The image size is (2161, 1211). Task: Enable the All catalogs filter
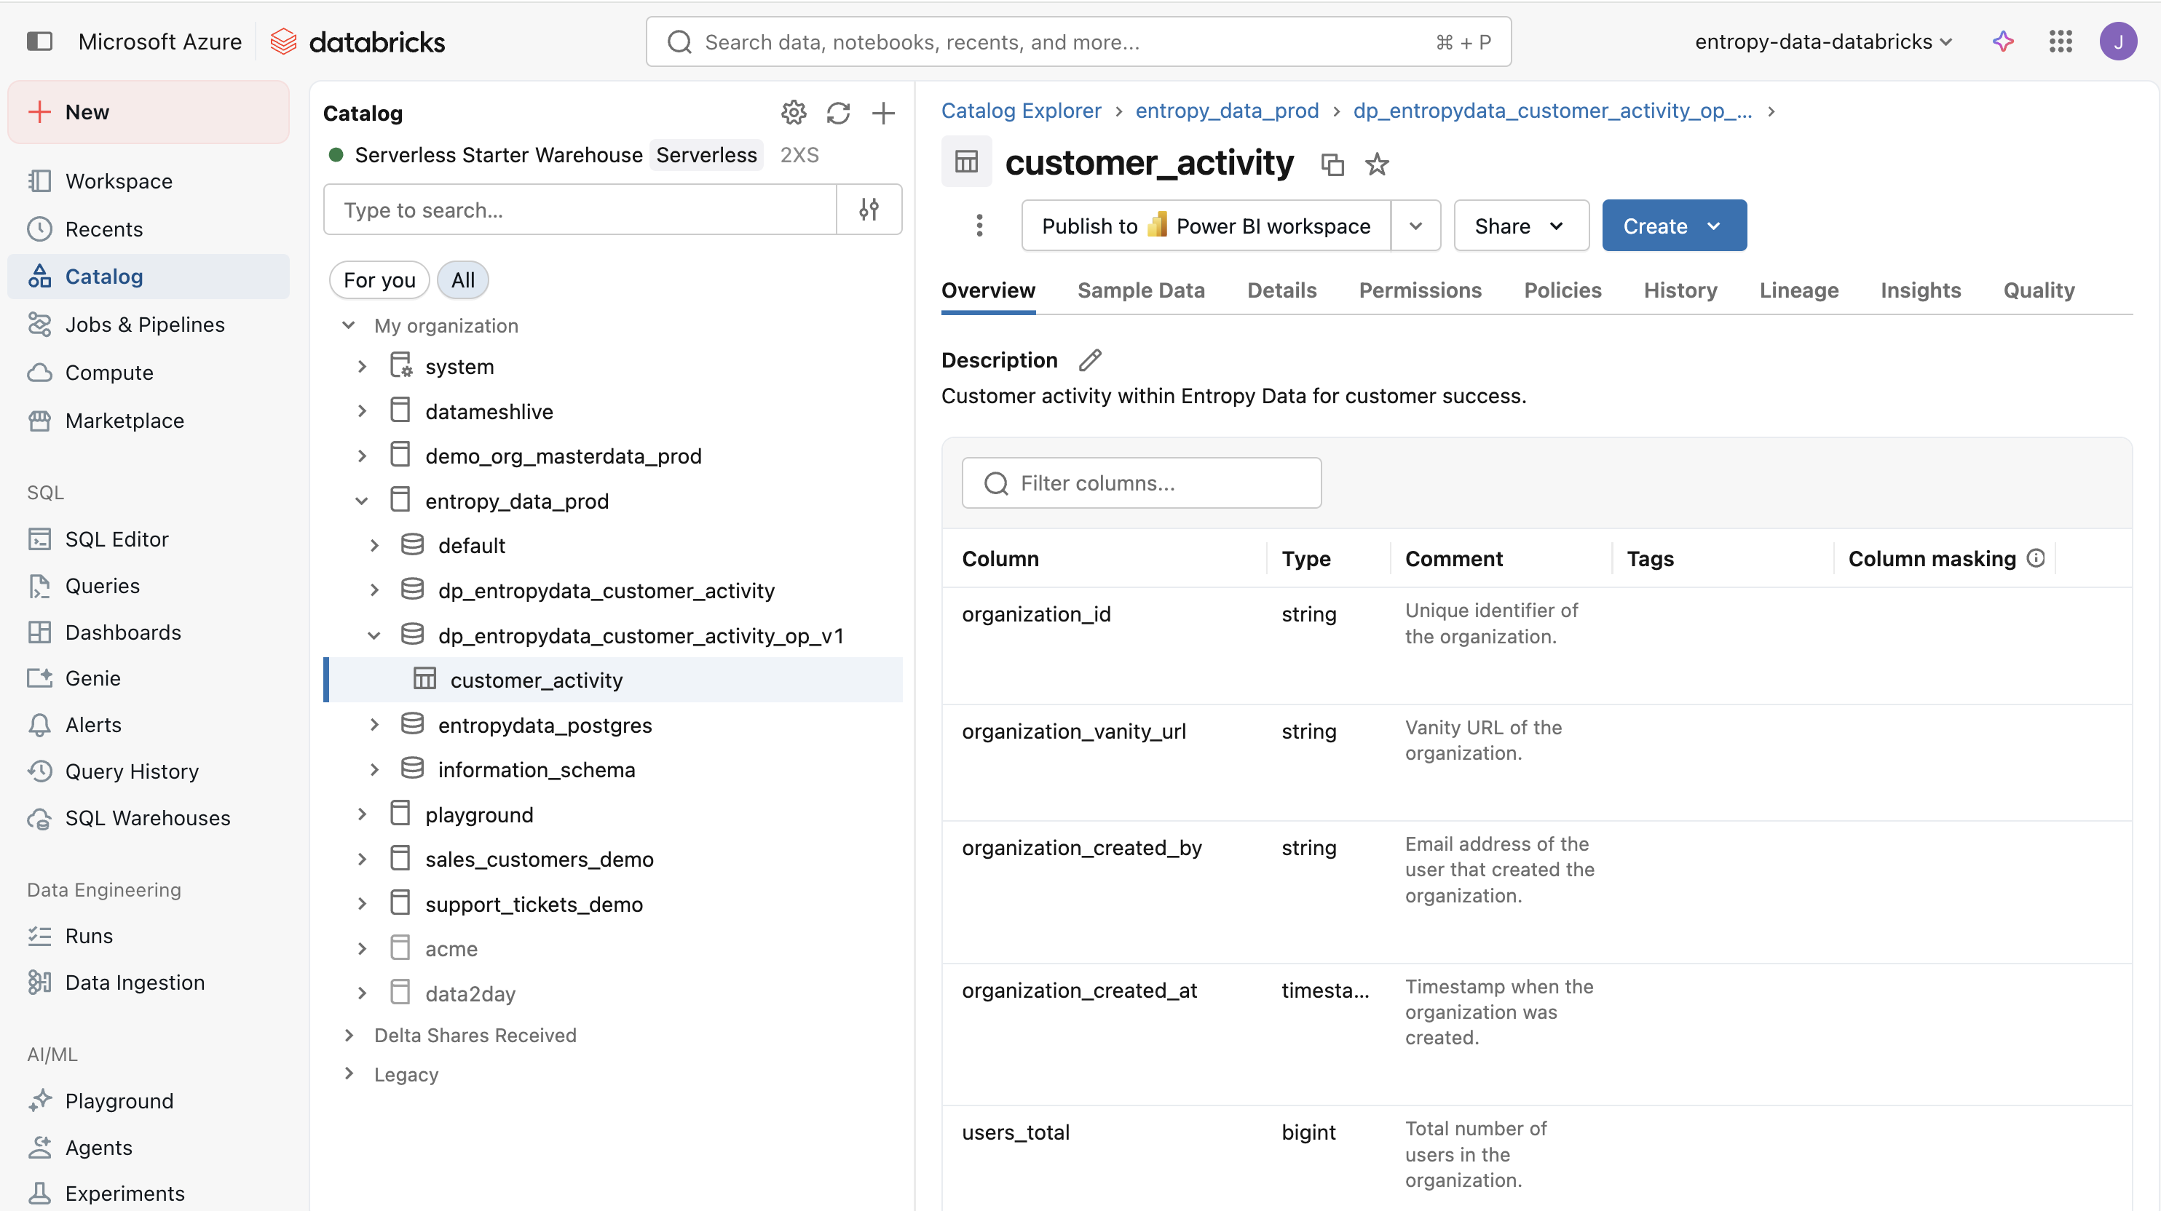[462, 279]
